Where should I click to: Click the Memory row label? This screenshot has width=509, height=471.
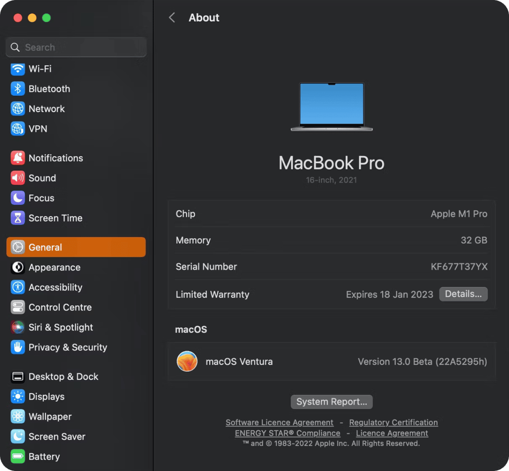(x=193, y=240)
